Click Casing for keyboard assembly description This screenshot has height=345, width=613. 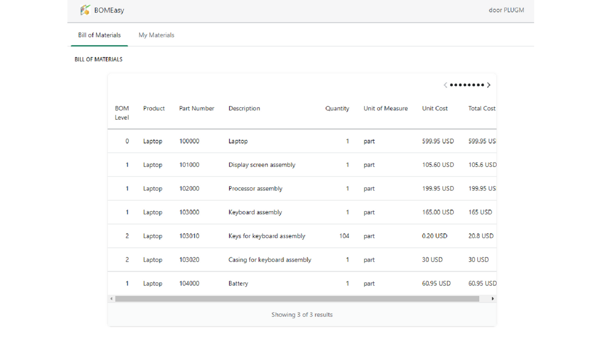click(x=270, y=260)
